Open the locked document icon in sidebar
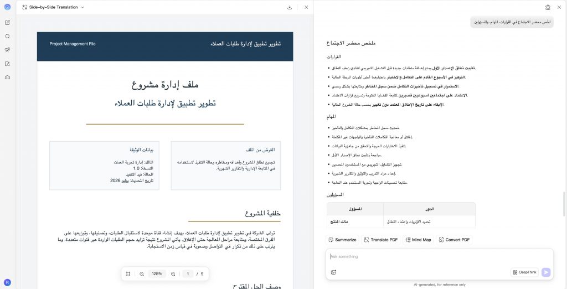Image resolution: width=567 pixels, height=289 pixels. click(x=7, y=64)
